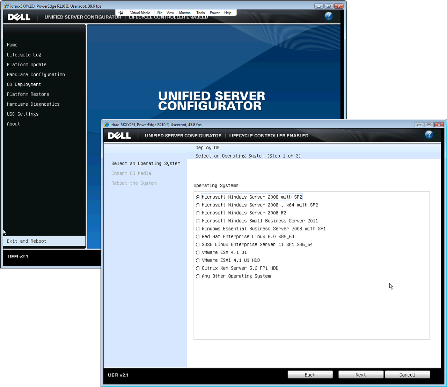Click the pin icon on the back window toolbar
The image size is (447, 387).
[x=121, y=13]
